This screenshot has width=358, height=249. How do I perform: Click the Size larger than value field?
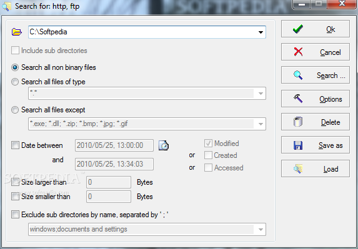tap(109, 182)
